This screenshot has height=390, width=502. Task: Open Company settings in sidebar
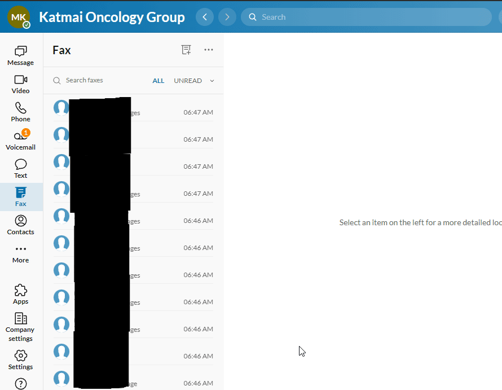20,327
